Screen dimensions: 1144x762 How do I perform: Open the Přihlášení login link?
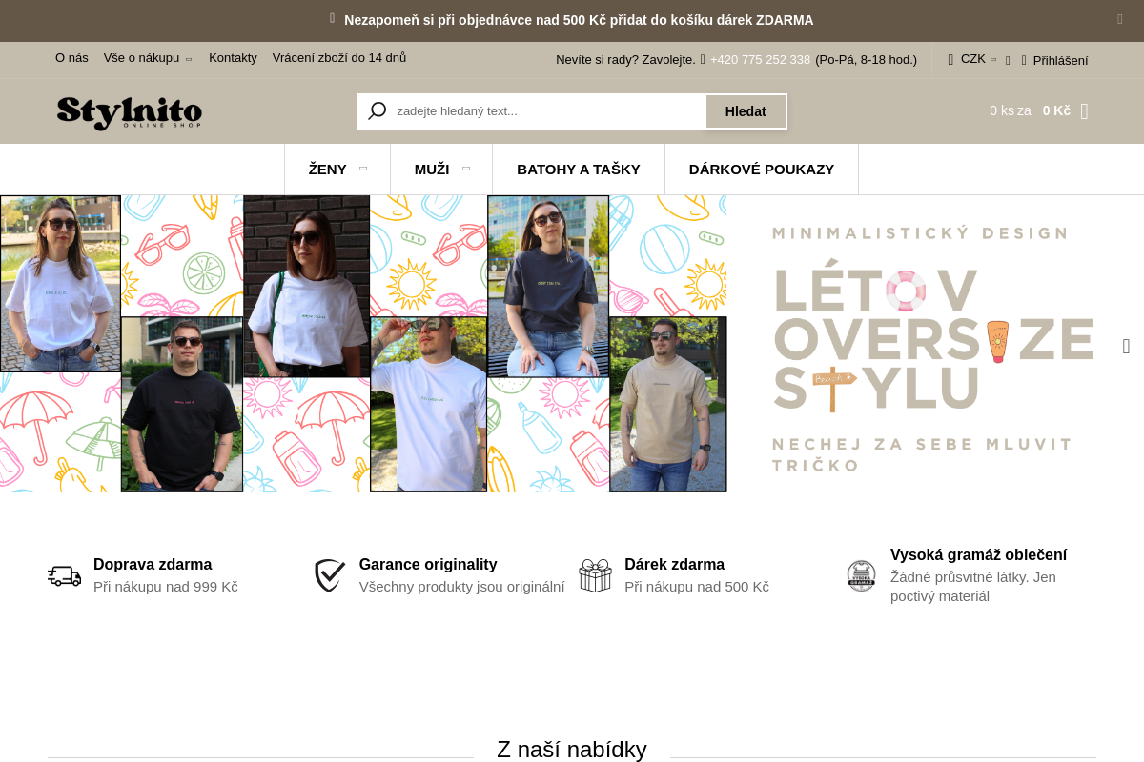1060,60
